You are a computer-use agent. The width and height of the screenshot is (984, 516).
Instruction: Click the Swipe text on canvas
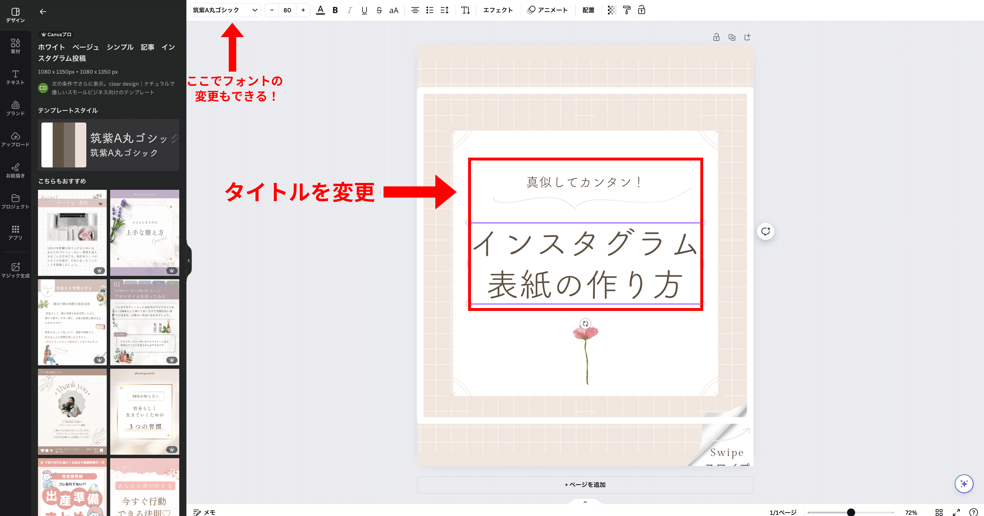(726, 453)
